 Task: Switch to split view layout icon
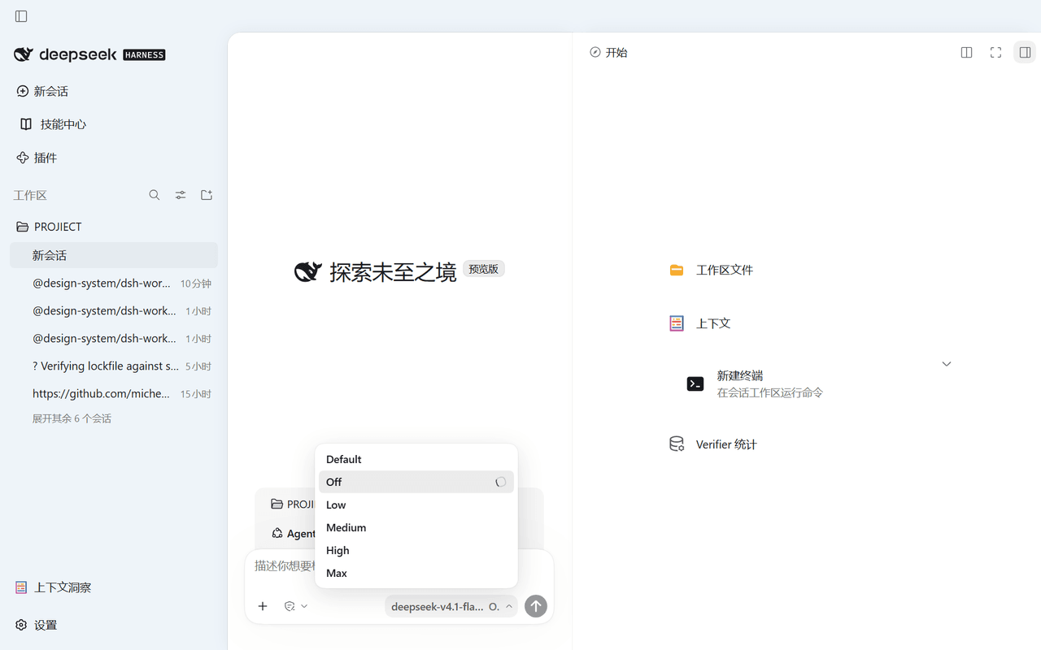[966, 53]
